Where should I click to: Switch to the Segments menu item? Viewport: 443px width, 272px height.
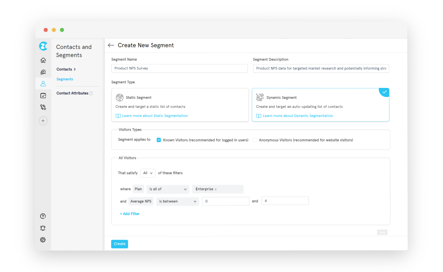coord(65,79)
